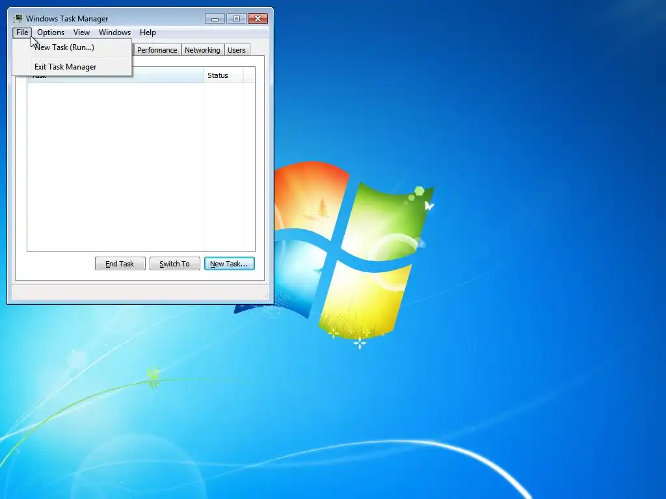This screenshot has width=666, height=499.
Task: Close the Windows Task Manager window
Action: coord(258,19)
